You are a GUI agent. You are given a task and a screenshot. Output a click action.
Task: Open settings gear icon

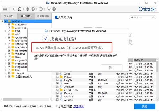coord(28,9)
